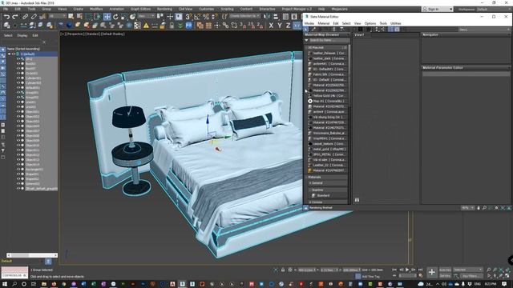
Task: Activate the Select and Scale tool
Action: (x=123, y=17)
